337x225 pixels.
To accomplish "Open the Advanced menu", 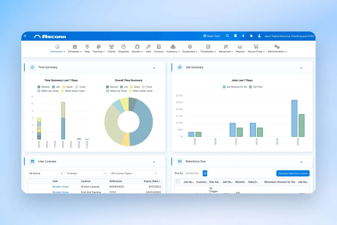I will click(226, 49).
